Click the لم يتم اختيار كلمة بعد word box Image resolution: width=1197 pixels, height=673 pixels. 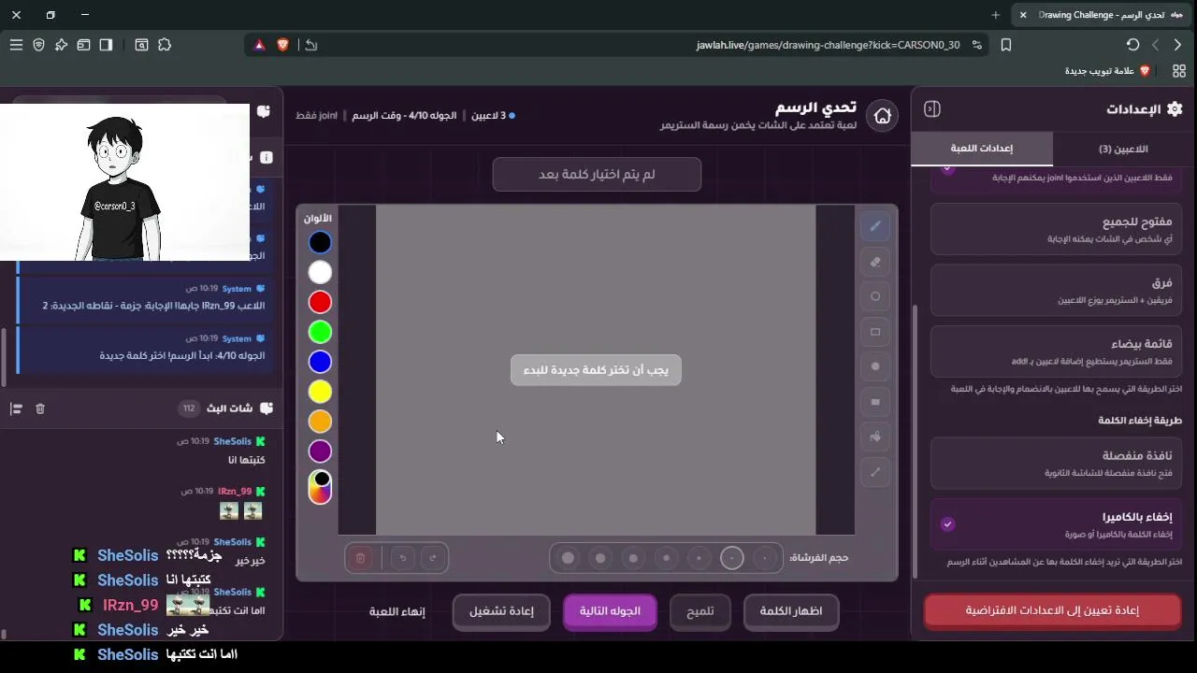(x=597, y=175)
